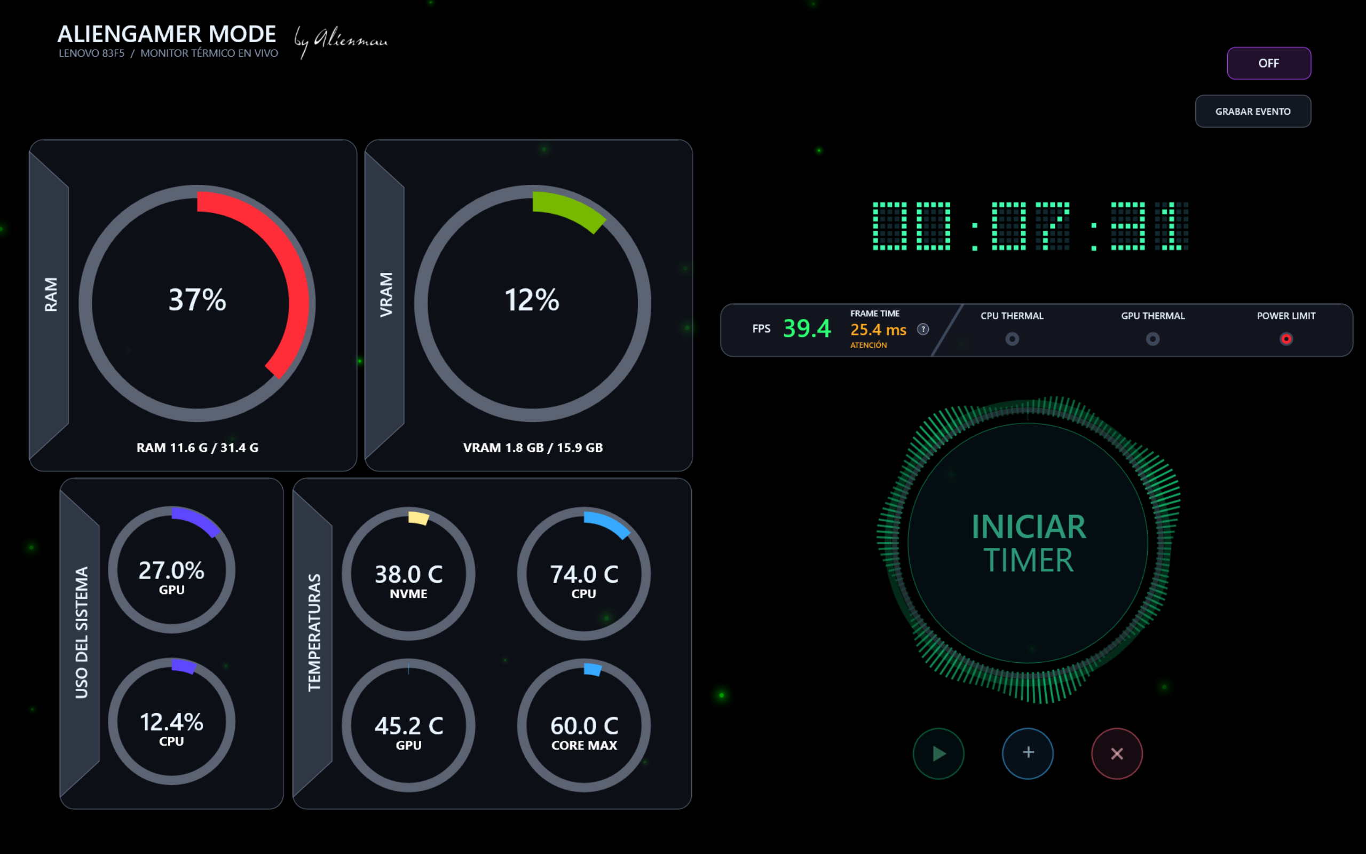Screen dimensions: 1366x854
Task: Click the GPU 45.2 C temperature gauge
Action: point(408,725)
